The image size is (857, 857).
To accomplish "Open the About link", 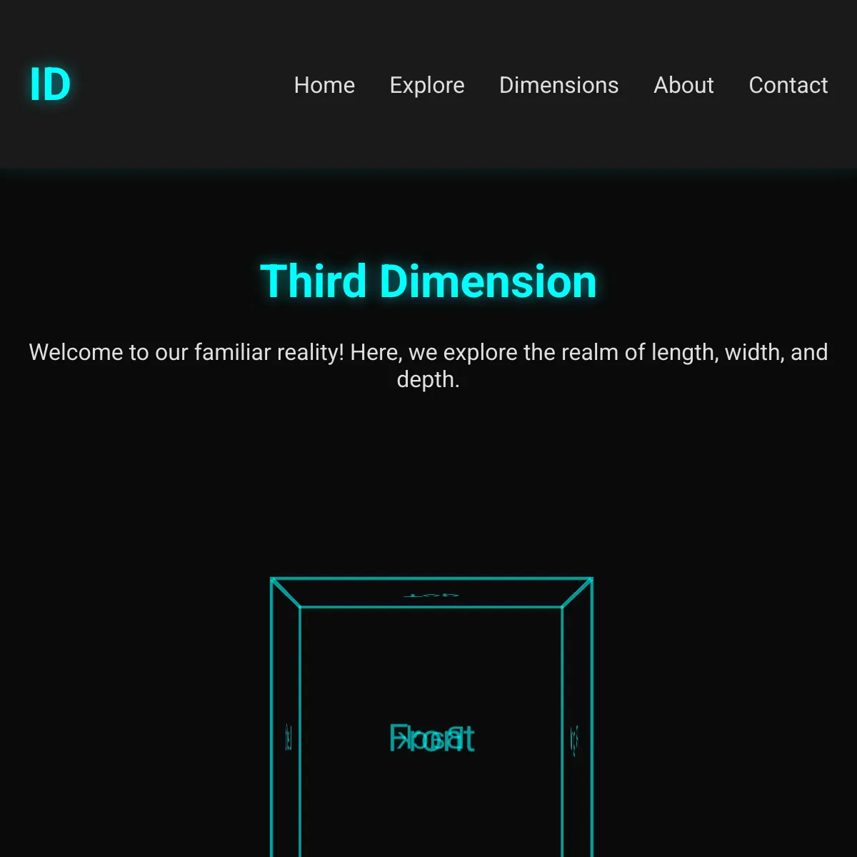I will point(683,85).
